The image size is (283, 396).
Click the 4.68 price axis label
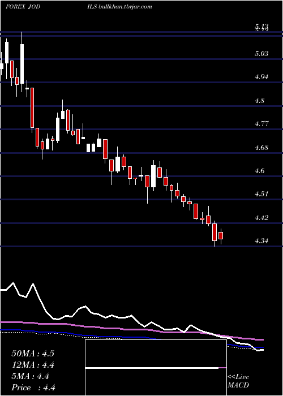pos(261,147)
